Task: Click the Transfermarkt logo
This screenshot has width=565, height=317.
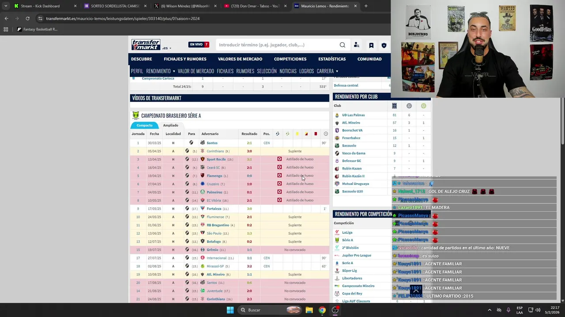Action: click(x=146, y=44)
